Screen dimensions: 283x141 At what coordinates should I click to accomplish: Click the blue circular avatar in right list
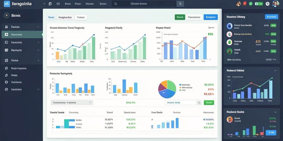pyautogui.click(x=229, y=26)
